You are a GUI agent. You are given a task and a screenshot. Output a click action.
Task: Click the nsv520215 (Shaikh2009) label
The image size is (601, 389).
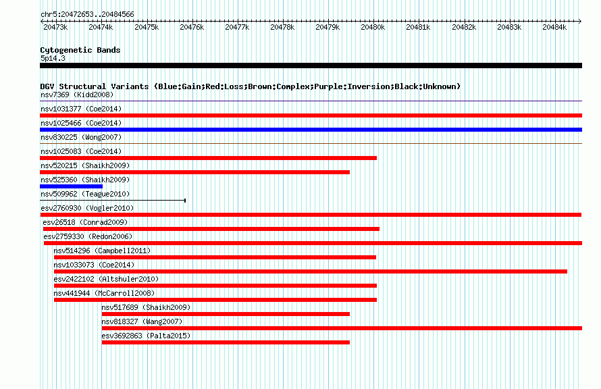[85, 165]
